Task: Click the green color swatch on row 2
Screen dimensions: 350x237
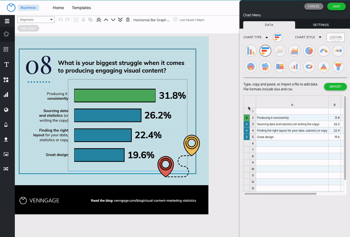Action: click(248, 118)
